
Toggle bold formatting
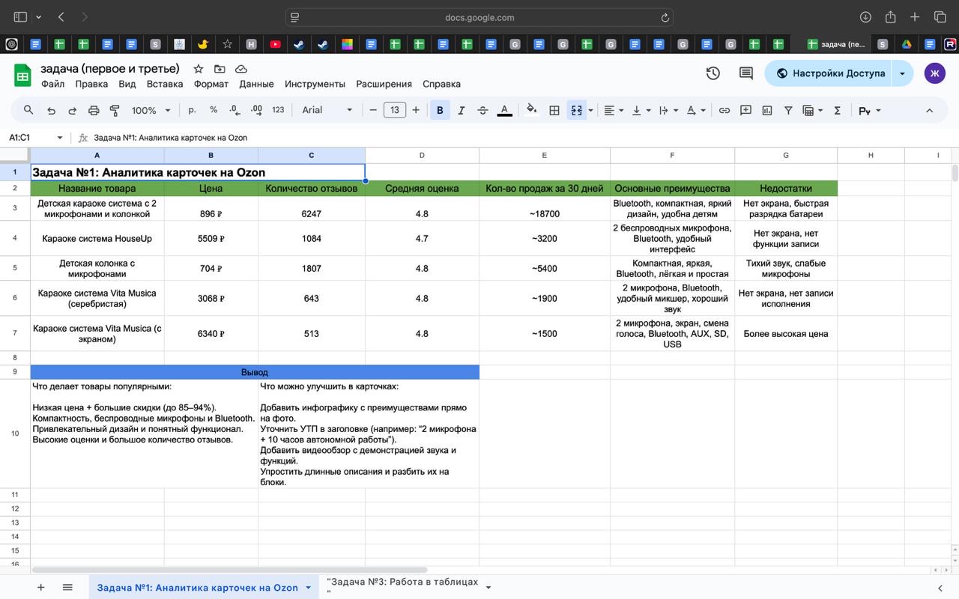point(440,110)
